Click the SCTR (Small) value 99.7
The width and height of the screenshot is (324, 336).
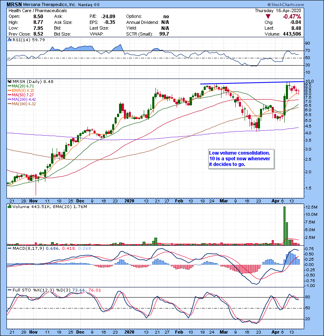[164, 34]
